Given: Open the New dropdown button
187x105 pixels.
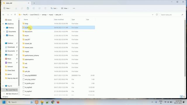Looking at the screenshot, I should point(7,8).
